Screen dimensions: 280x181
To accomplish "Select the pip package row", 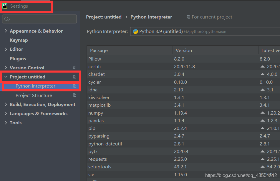I will (x=183, y=128).
